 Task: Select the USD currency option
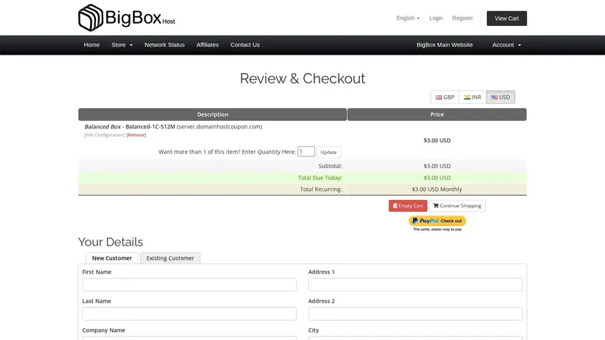point(500,97)
